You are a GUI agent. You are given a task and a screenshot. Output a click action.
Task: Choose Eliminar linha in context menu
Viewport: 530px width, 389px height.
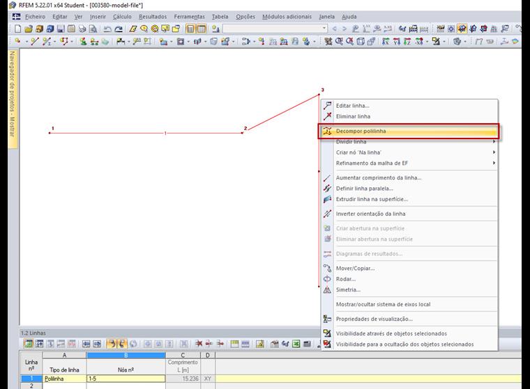pos(409,116)
